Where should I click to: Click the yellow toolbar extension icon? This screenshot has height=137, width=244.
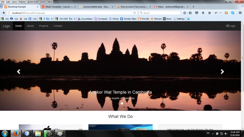point(226,13)
